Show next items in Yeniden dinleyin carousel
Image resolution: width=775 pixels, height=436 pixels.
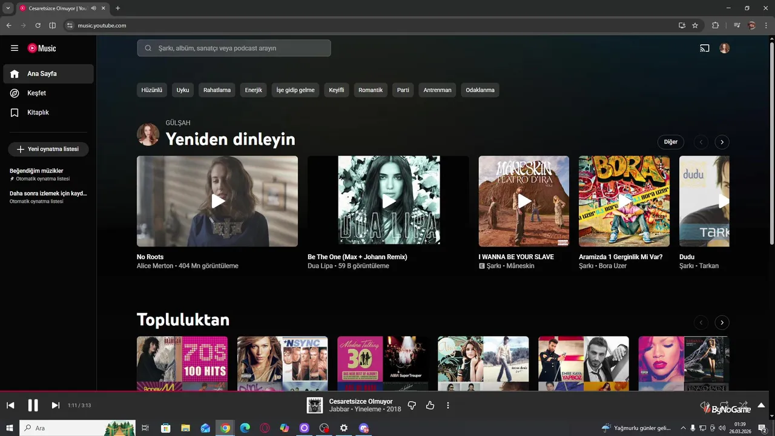tap(722, 142)
